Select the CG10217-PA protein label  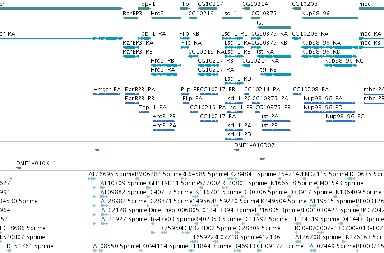(217, 117)
